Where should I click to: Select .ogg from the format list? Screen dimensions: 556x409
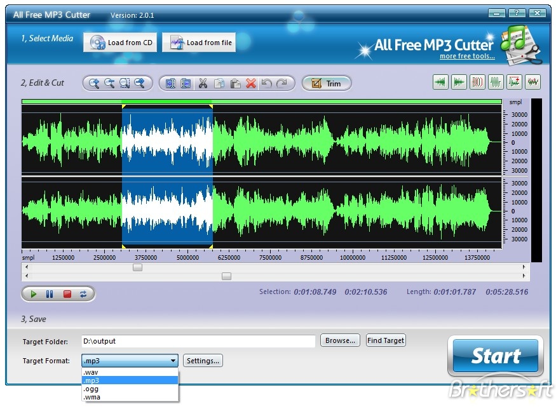coord(130,389)
